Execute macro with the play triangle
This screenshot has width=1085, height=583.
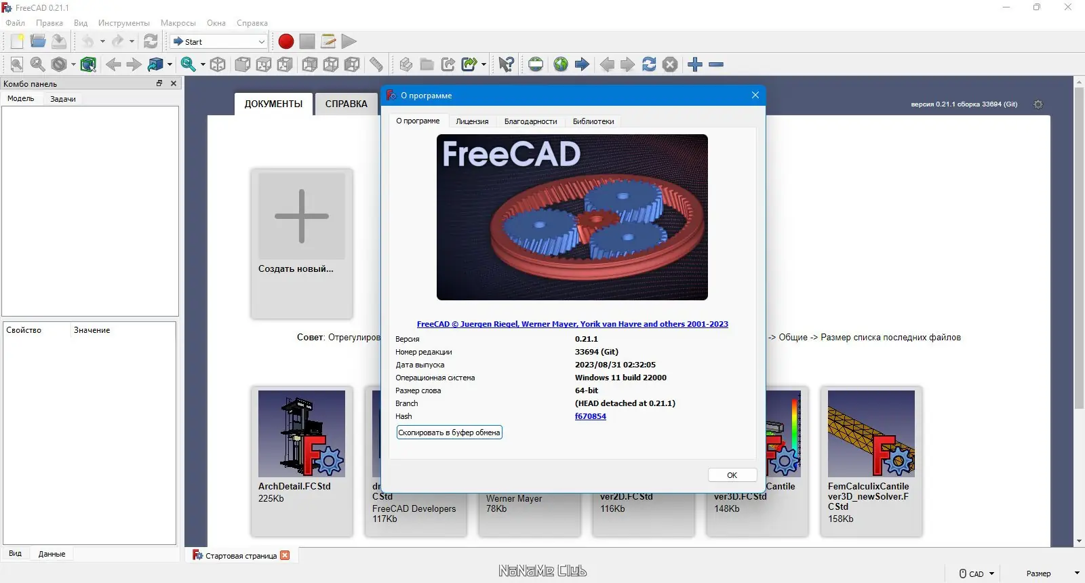pyautogui.click(x=349, y=41)
